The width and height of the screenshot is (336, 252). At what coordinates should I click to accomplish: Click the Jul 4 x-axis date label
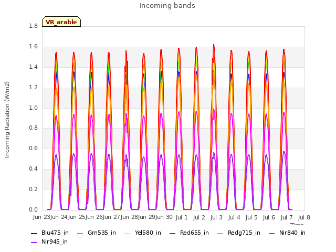pyautogui.click(x=234, y=217)
